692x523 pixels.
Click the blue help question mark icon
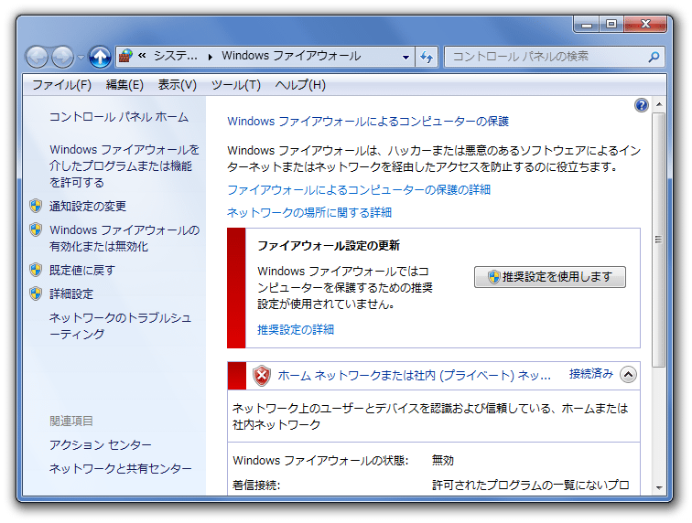[x=642, y=105]
